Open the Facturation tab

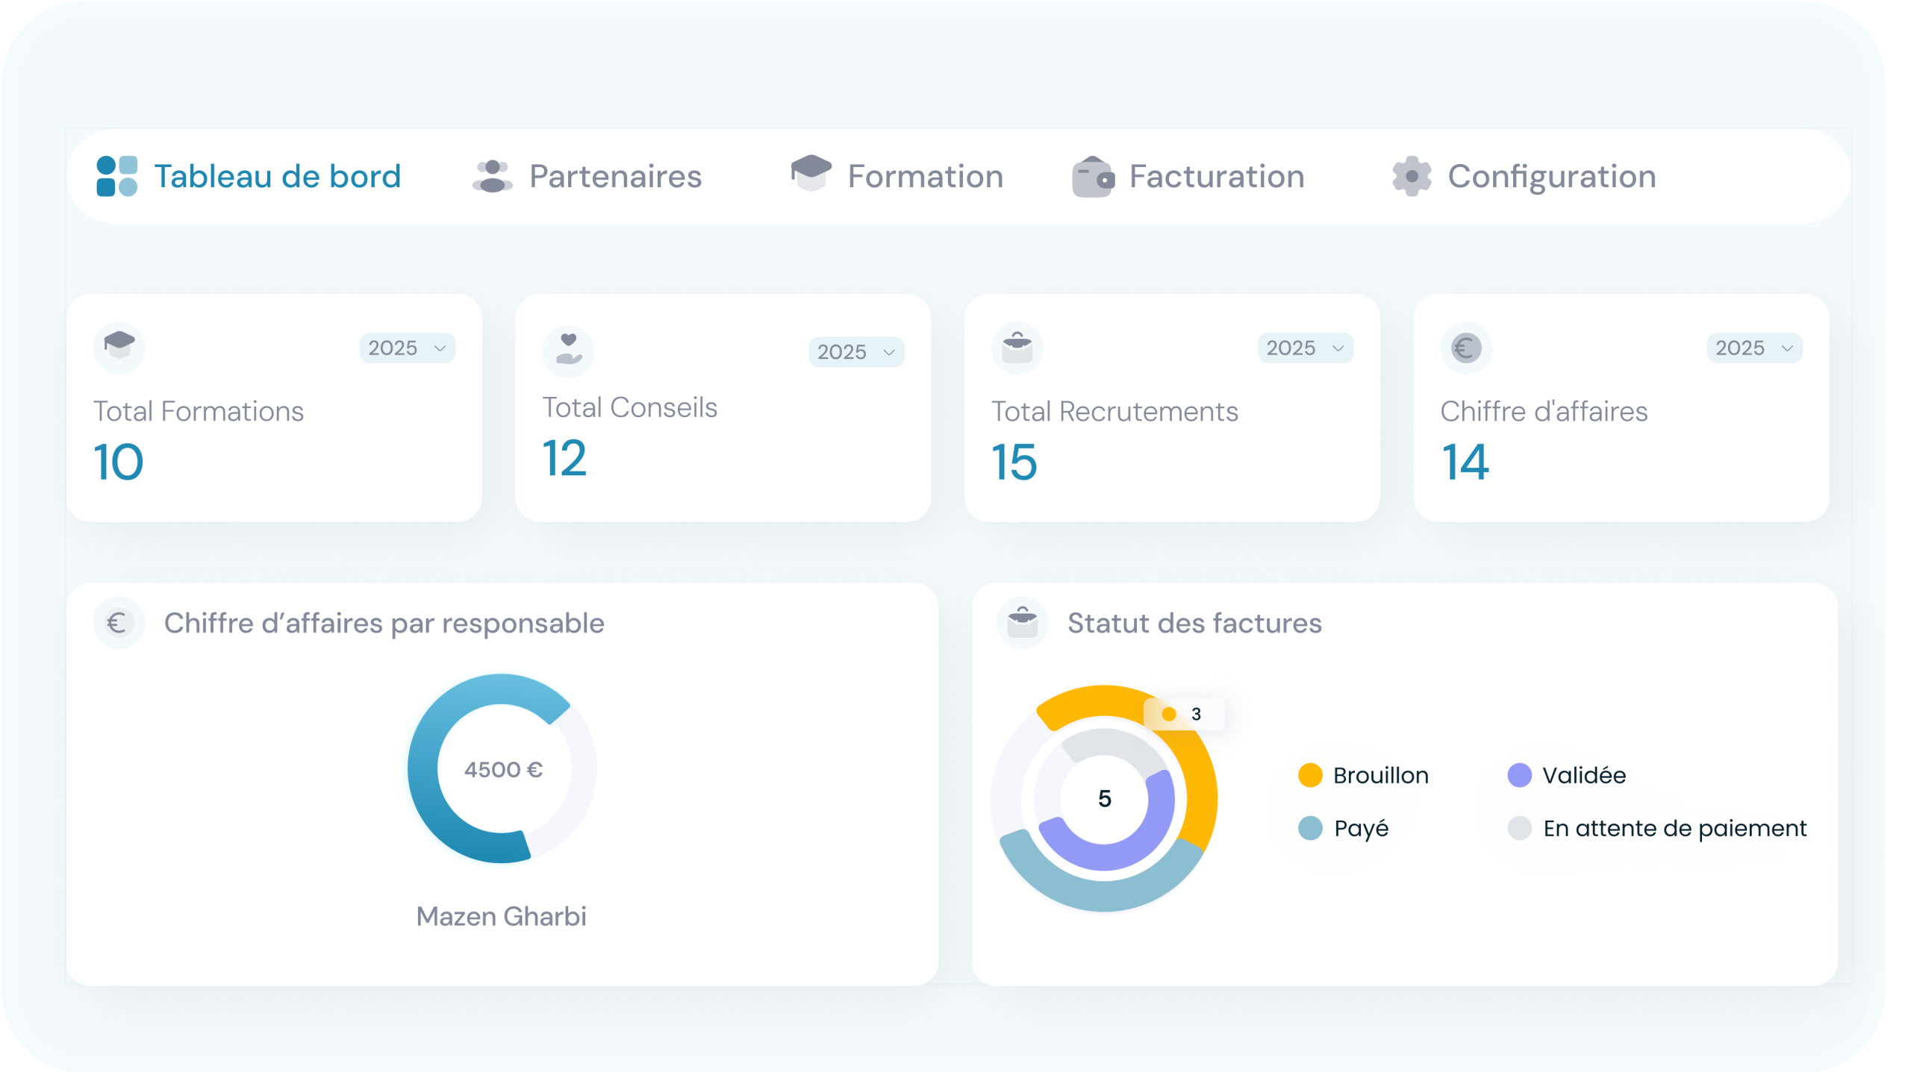click(1216, 177)
